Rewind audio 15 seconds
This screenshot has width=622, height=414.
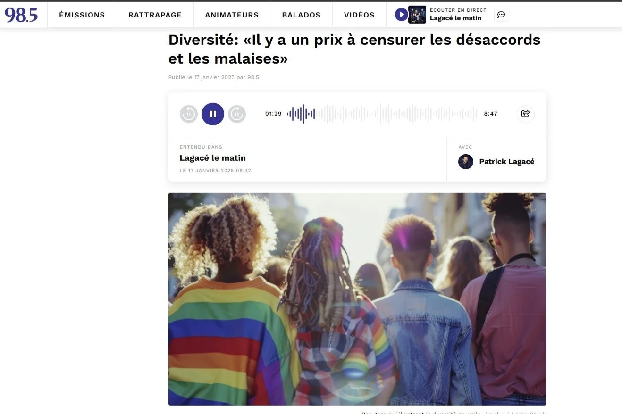coord(189,114)
